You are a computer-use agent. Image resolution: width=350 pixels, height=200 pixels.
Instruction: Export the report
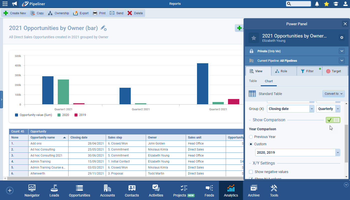[81, 13]
